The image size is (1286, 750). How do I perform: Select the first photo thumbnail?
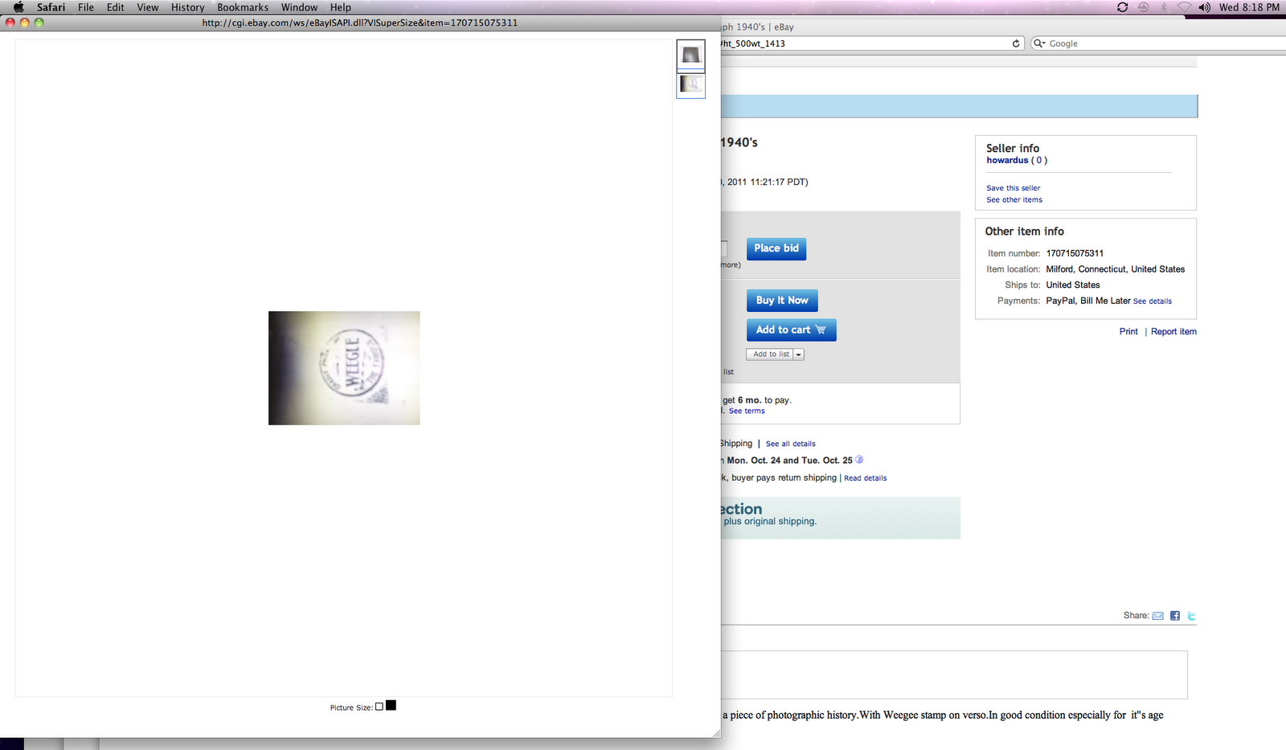click(690, 55)
